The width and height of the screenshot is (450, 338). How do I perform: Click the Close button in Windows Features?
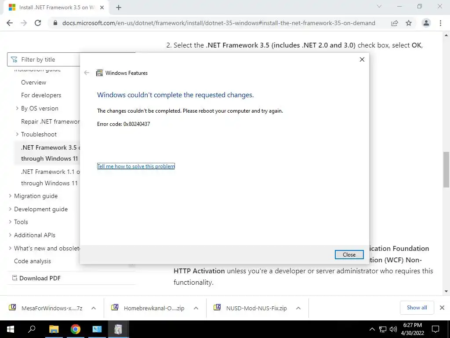(349, 255)
